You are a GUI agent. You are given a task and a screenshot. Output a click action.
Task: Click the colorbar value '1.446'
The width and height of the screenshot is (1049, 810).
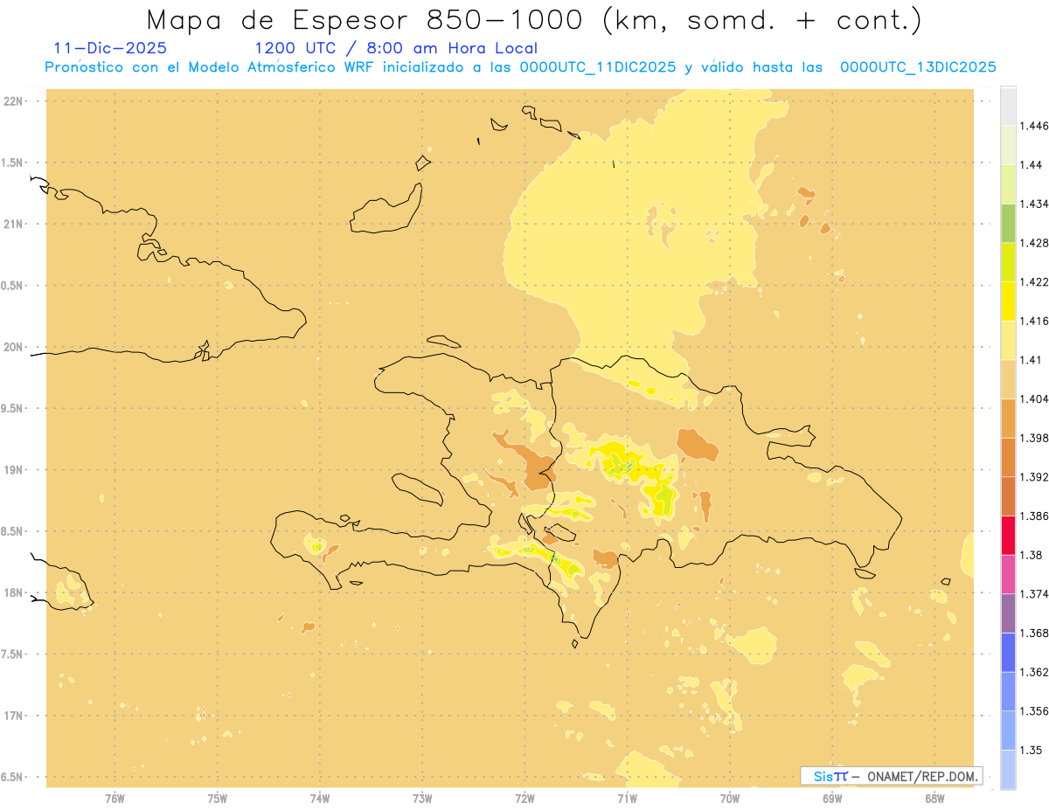pyautogui.click(x=1033, y=126)
